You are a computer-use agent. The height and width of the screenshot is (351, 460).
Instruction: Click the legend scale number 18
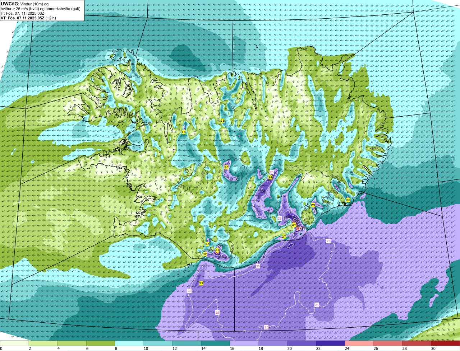pos(261,348)
